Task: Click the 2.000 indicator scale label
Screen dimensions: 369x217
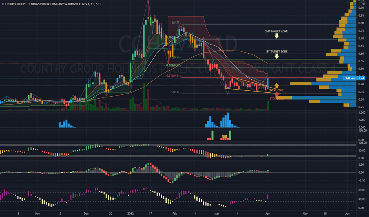Action: pos(362,120)
